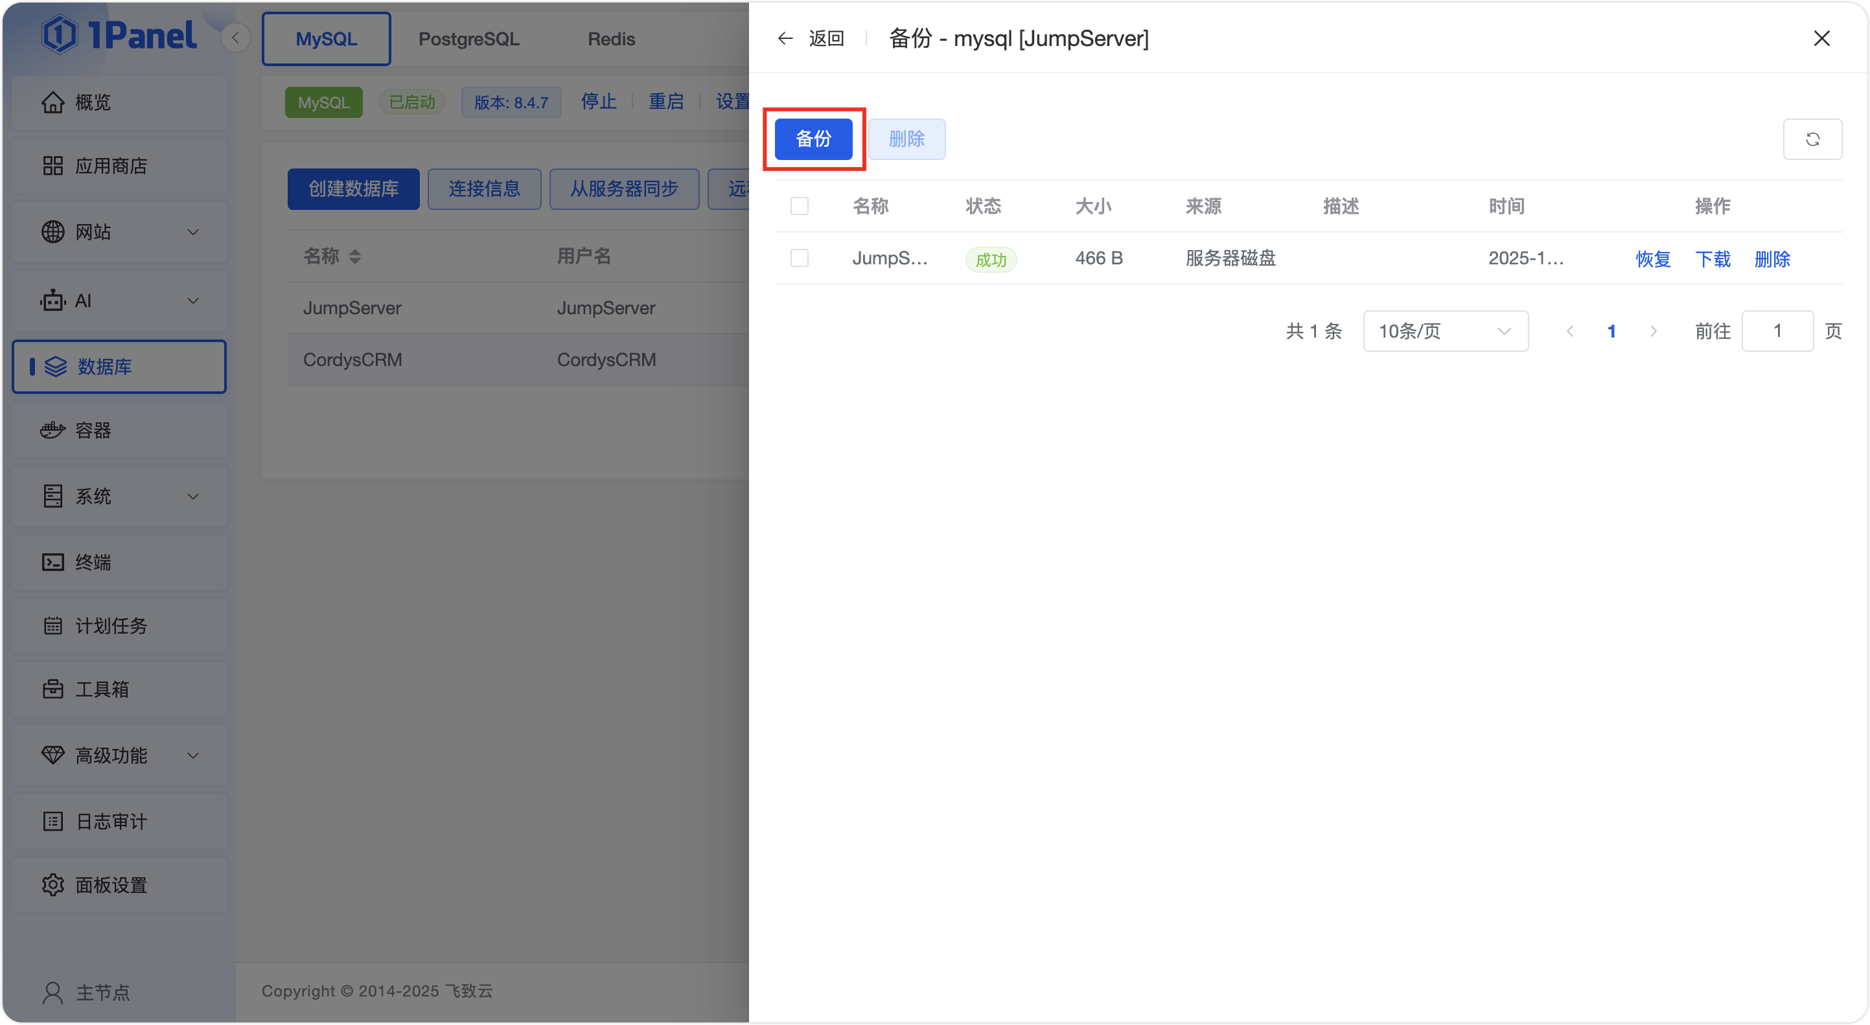Switch to the Redis tab

click(611, 38)
